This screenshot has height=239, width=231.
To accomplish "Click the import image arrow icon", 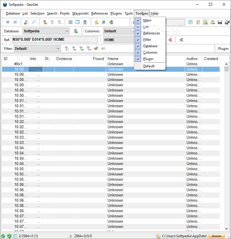I will point(70,22).
